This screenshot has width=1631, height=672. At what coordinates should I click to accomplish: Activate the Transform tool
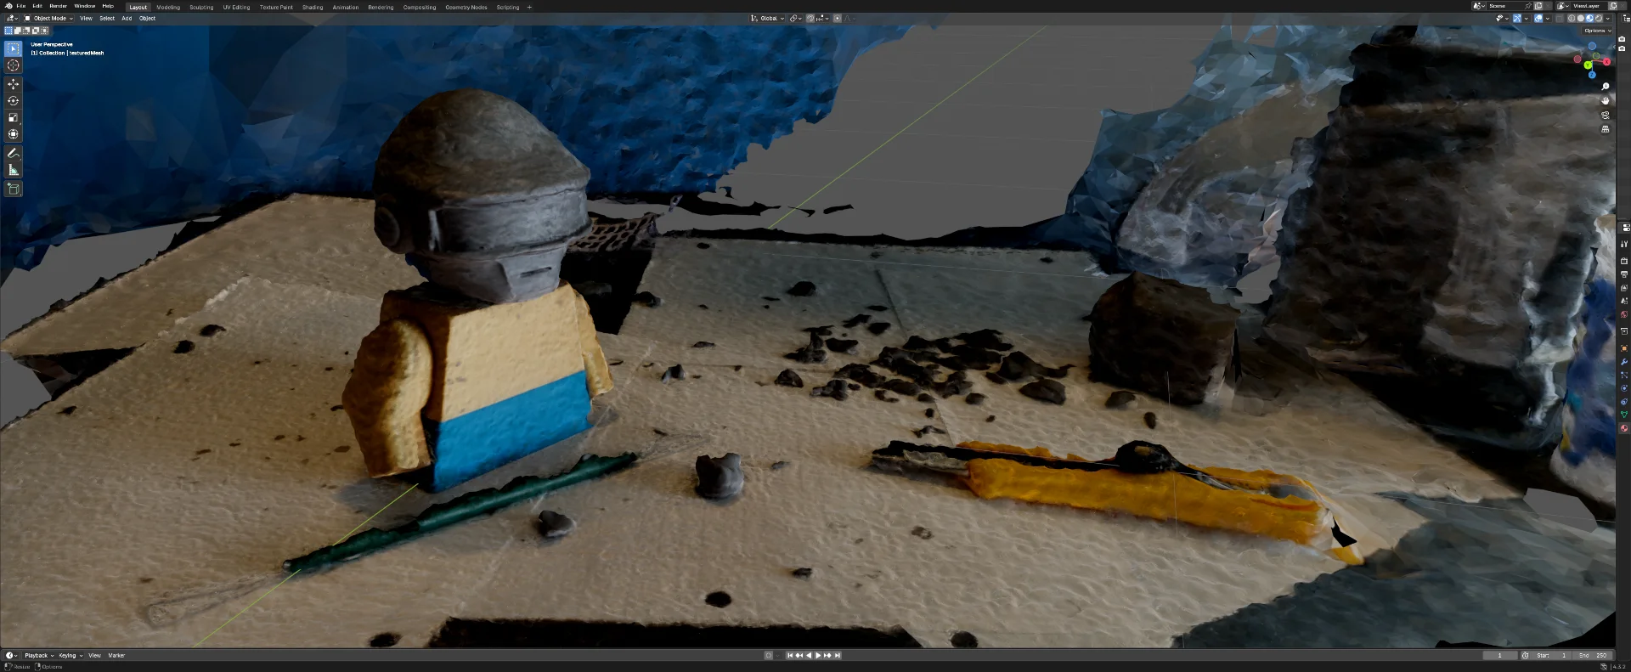[13, 134]
